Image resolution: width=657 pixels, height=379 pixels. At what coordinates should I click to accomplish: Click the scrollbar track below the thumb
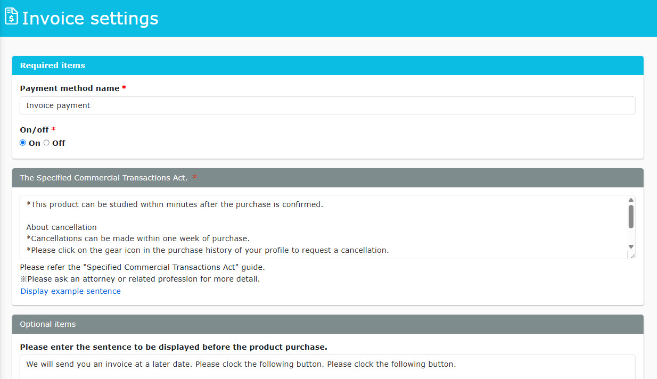pos(631,235)
